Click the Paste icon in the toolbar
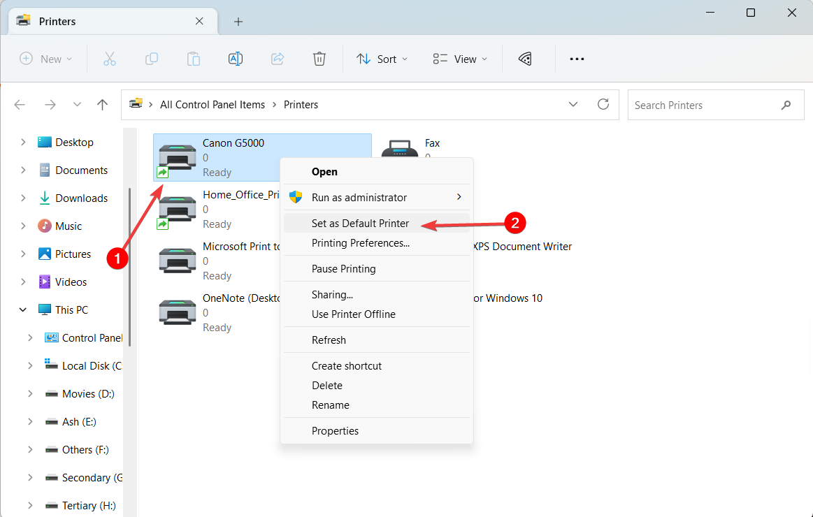Screen dimensions: 813x517 click(194, 59)
